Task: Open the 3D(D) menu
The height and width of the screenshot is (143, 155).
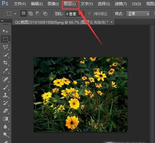Action: click(136, 4)
